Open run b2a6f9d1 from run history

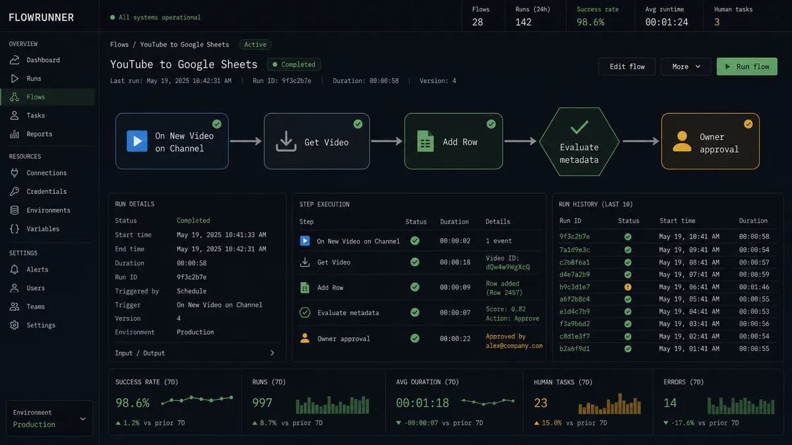point(575,349)
